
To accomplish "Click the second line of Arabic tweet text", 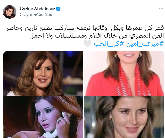I will pos(96,36).
